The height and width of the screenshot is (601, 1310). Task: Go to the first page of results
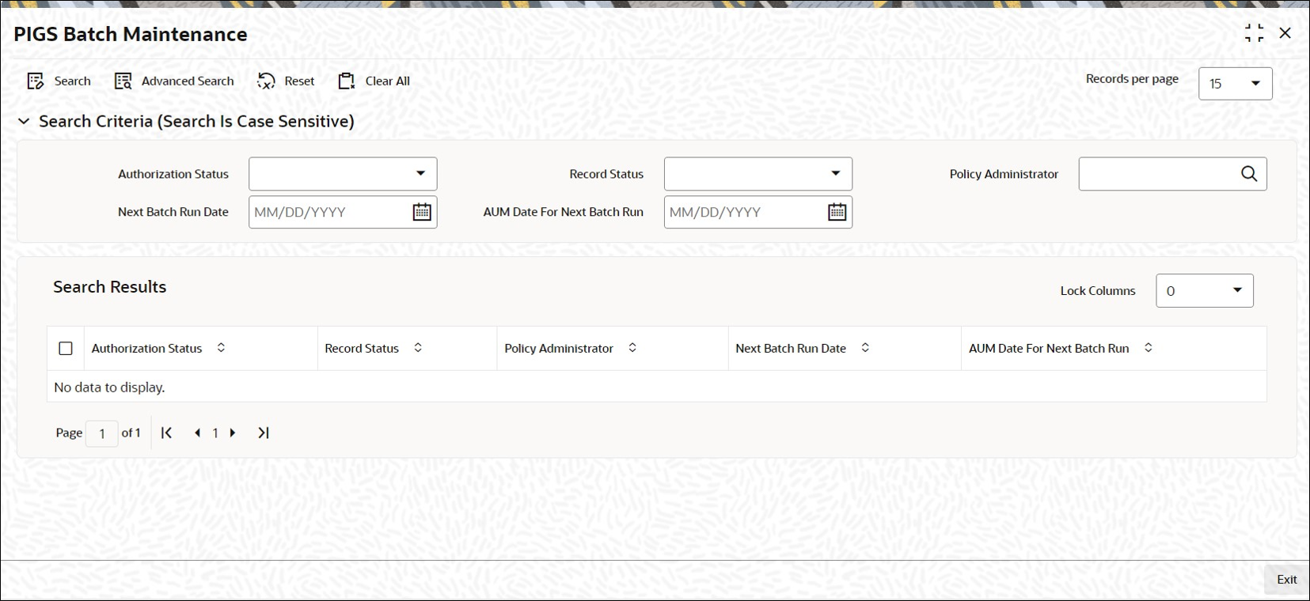(166, 433)
